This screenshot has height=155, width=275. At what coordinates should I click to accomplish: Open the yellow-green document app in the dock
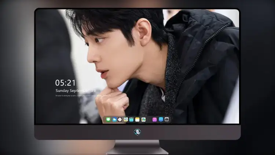126,119
